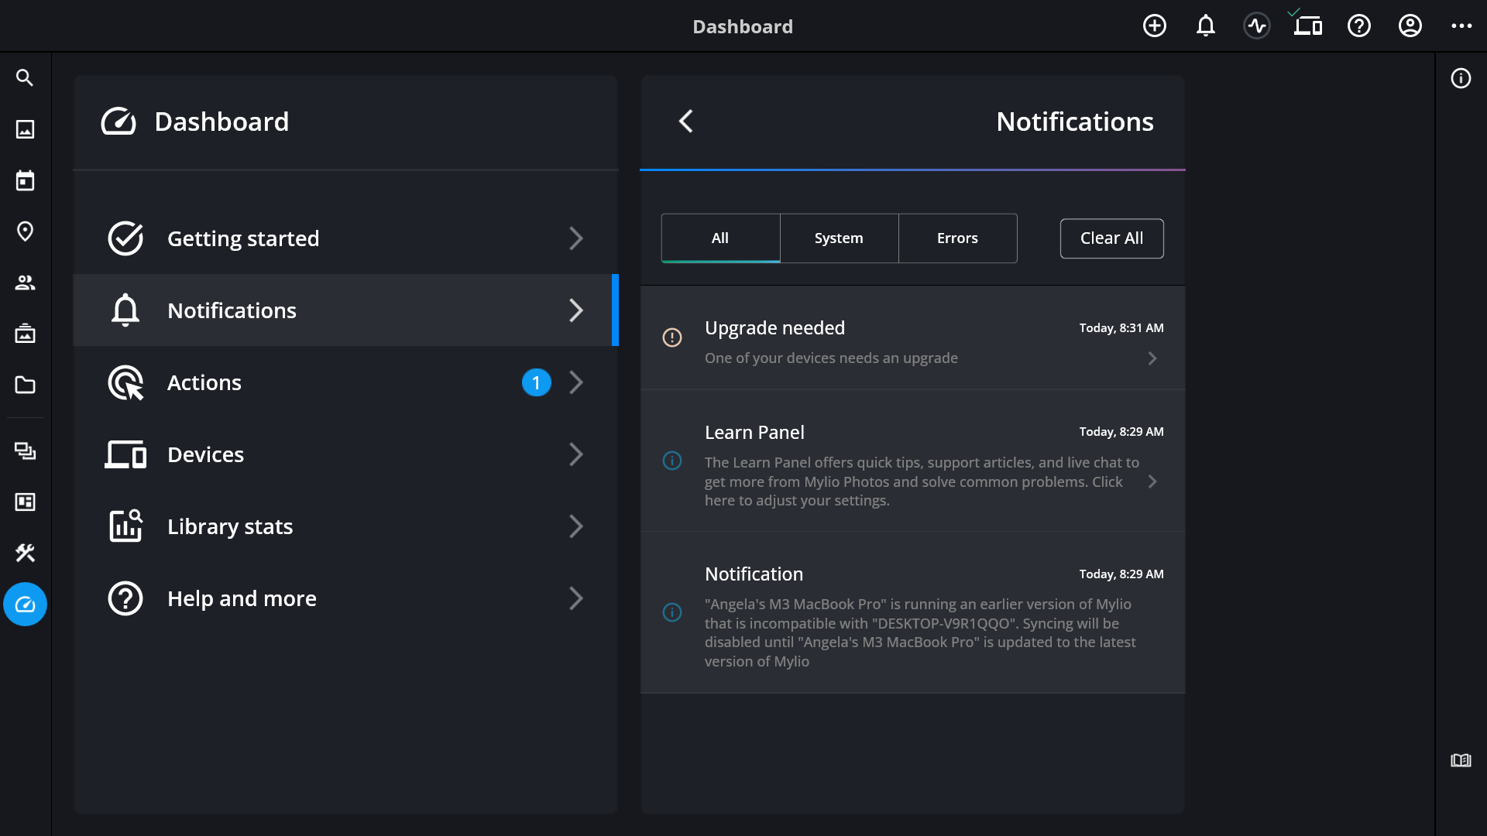
Task: Open the Actions section with badge
Action: pyautogui.click(x=345, y=382)
